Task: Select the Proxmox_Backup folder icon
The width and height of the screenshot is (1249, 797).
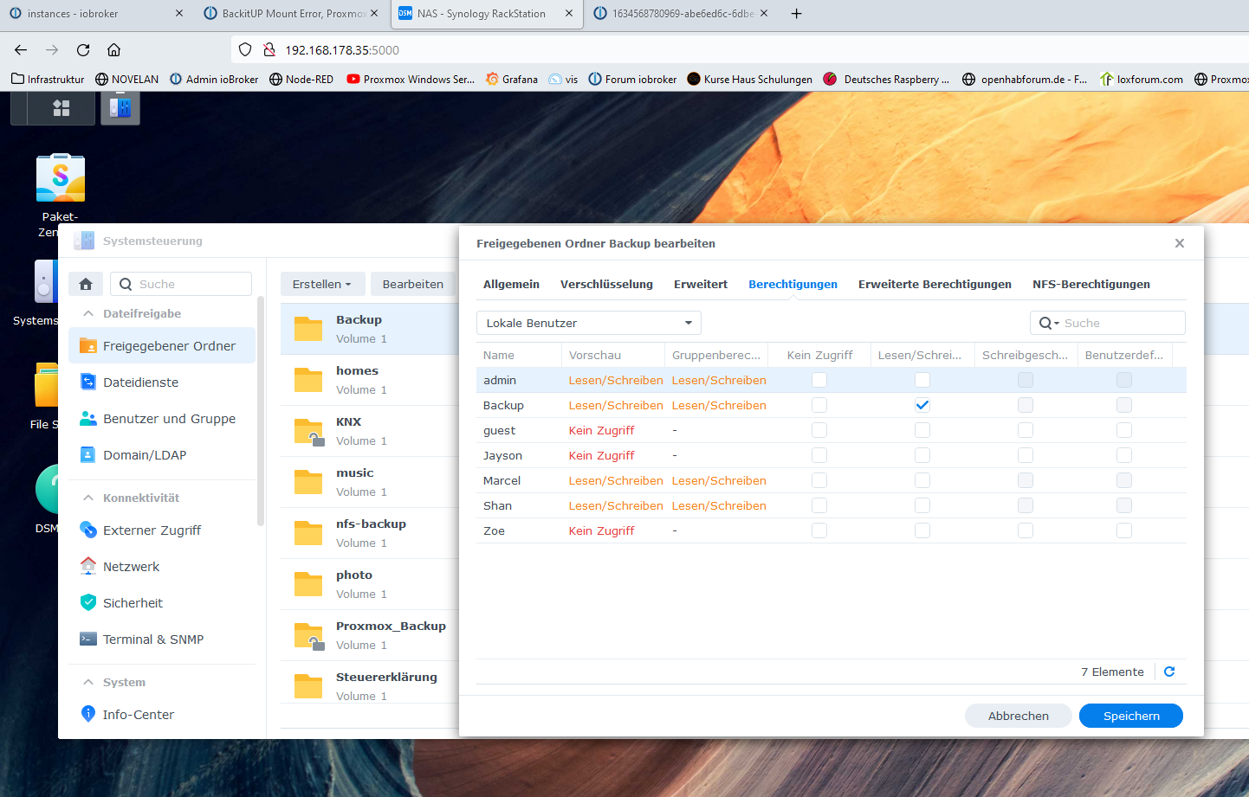Action: pos(308,635)
